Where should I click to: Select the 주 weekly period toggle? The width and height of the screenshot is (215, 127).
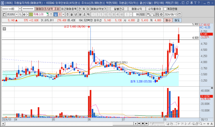pos(67,14)
